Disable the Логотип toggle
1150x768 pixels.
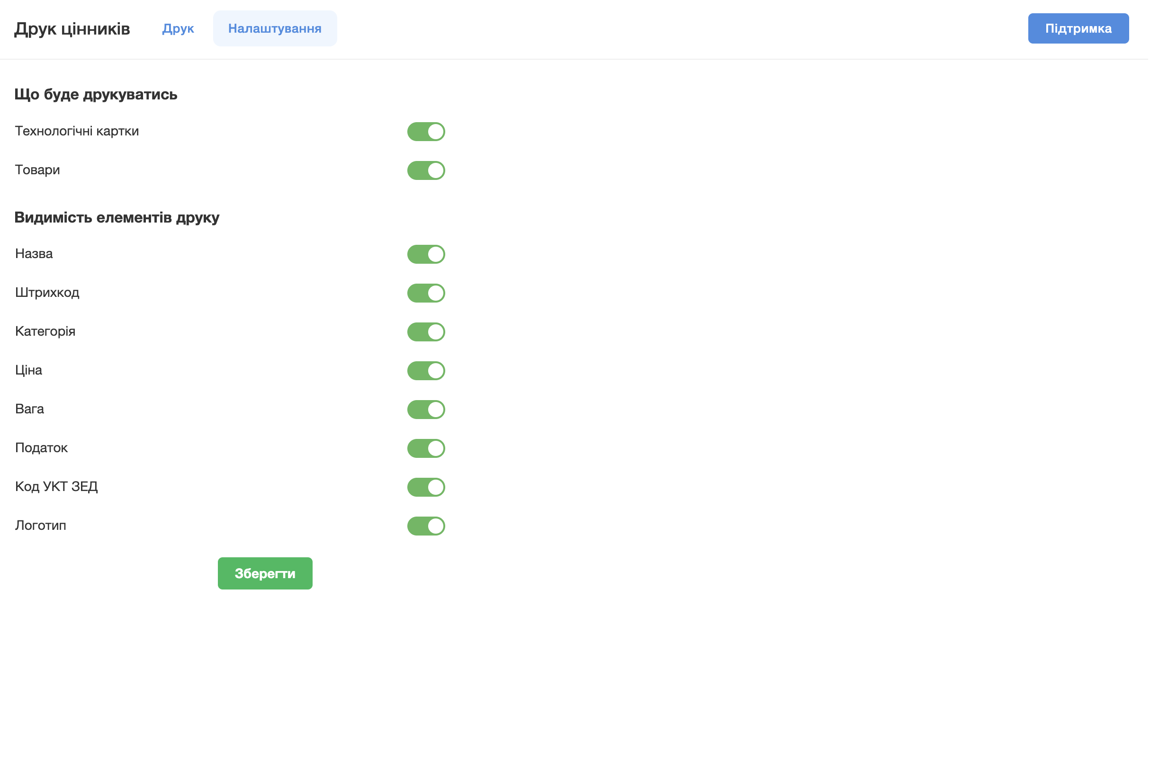click(x=426, y=526)
